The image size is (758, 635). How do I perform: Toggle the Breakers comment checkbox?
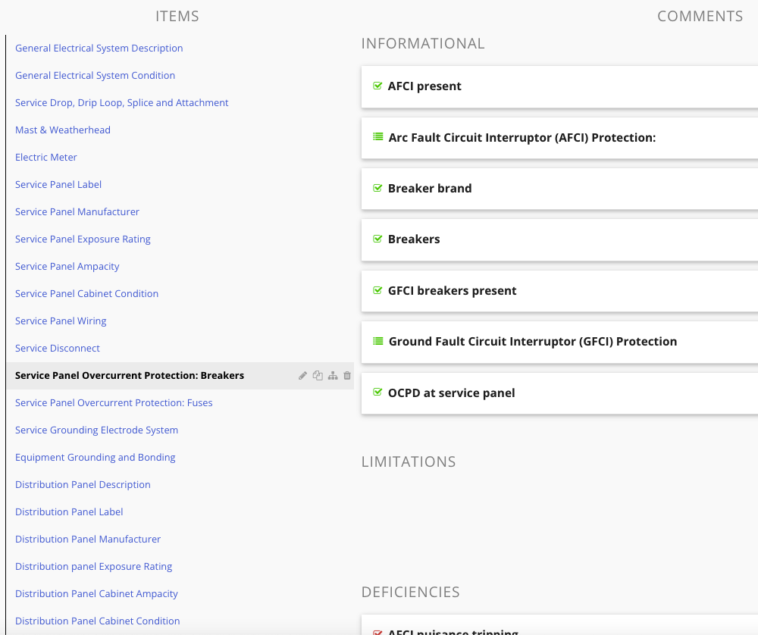tap(377, 239)
